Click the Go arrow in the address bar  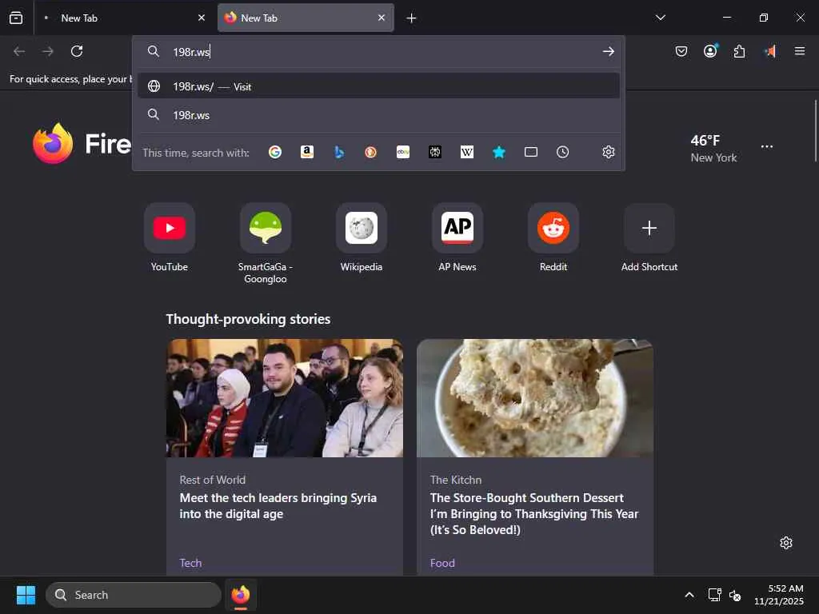coord(608,51)
